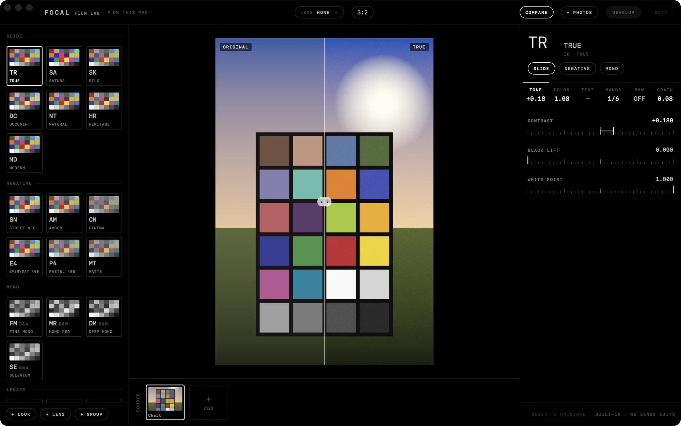Click the Develop button

click(623, 12)
